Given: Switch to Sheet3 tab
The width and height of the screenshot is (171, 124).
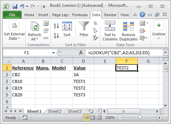Looking at the screenshot, I should [75, 112].
